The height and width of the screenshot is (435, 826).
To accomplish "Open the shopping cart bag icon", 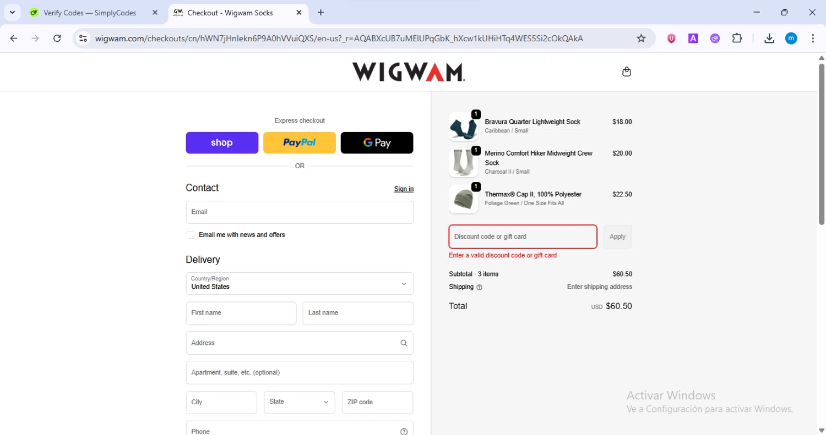I will tap(627, 71).
